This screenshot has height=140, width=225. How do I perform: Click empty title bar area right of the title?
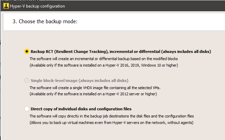(x=143, y=6)
